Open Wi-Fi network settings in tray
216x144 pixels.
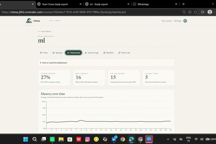pos(196,139)
